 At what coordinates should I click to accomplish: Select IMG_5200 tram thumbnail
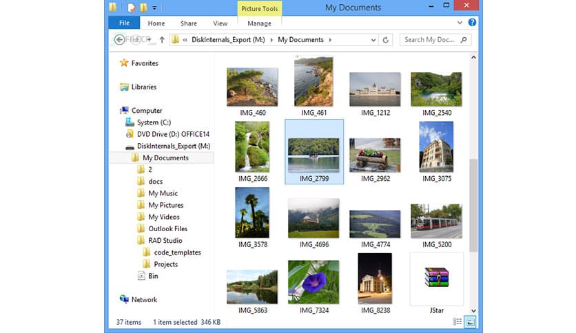pos(436,221)
